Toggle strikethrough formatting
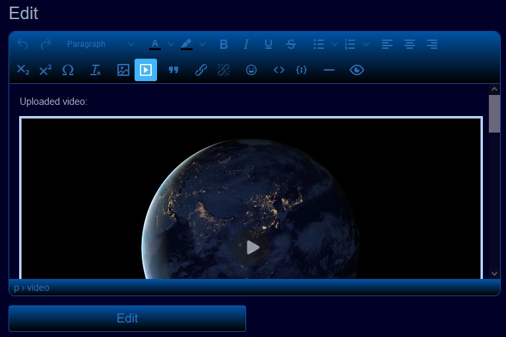The width and height of the screenshot is (506, 337). pyautogui.click(x=291, y=44)
